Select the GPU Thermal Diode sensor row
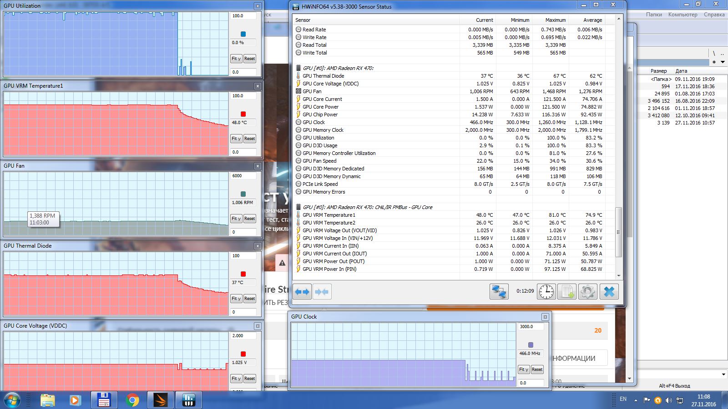Viewport: 728px width, 409px height. click(x=453, y=76)
